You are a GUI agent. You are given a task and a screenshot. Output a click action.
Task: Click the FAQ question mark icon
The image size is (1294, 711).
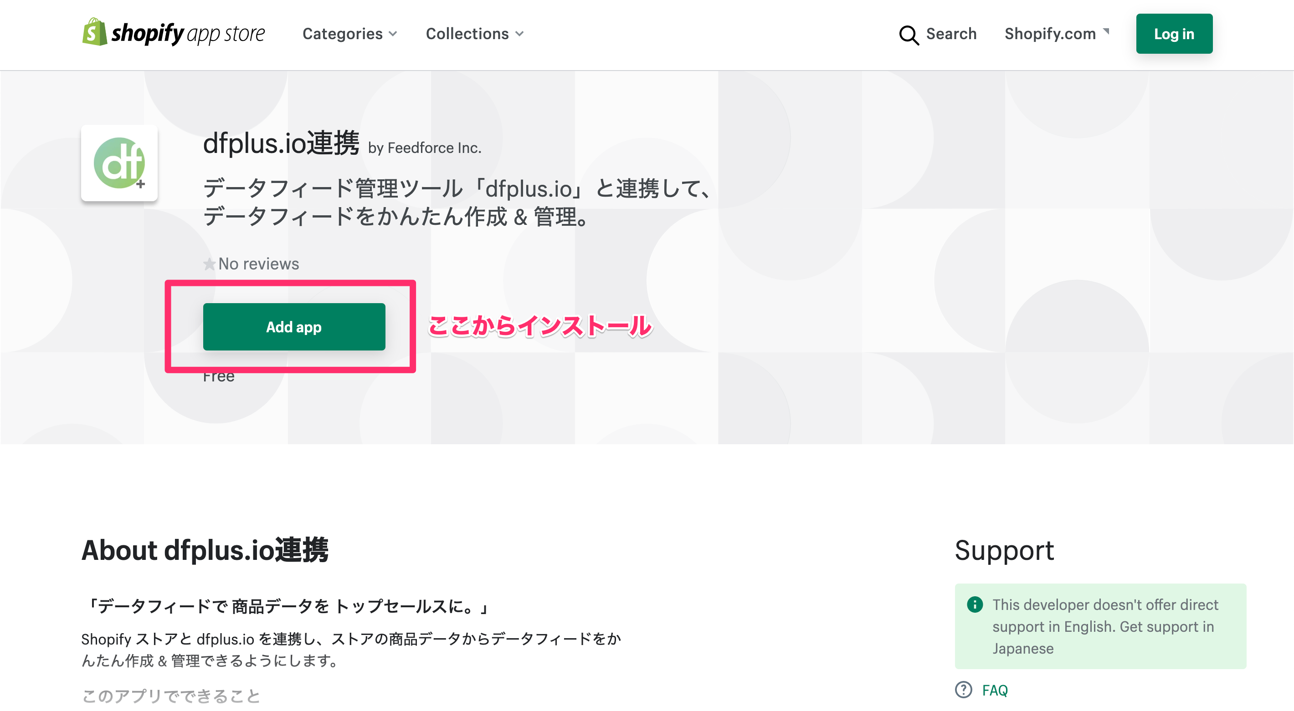tap(964, 690)
